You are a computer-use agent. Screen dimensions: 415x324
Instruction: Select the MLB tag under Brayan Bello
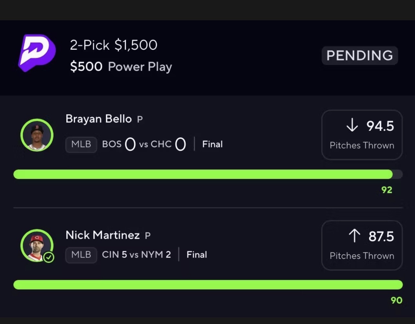[x=81, y=144]
